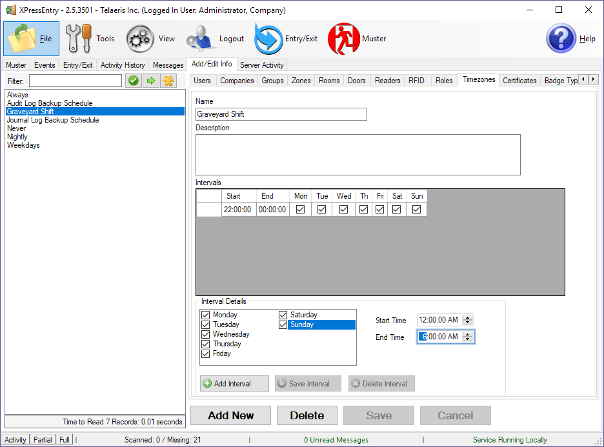Uncheck the Wed checkbox in Intervals grid
The width and height of the screenshot is (604, 447).
[344, 210]
